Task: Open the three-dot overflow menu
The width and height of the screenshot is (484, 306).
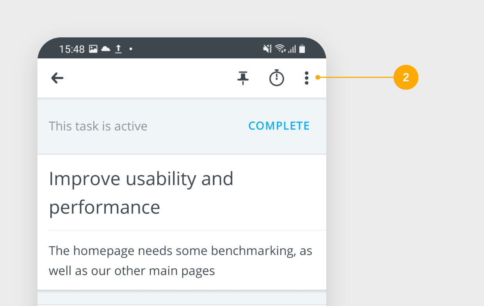Action: [x=307, y=77]
